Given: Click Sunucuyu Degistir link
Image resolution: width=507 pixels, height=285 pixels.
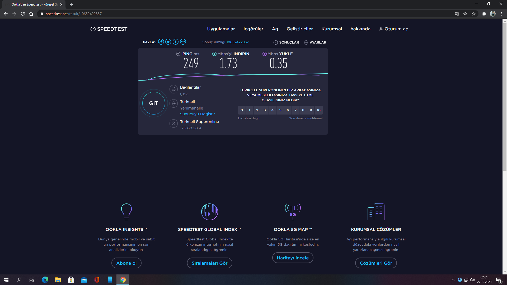Looking at the screenshot, I should point(198,114).
